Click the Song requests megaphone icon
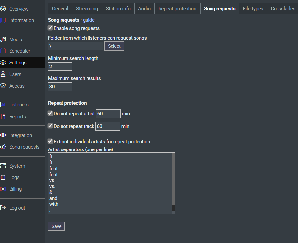 click(x=3, y=147)
